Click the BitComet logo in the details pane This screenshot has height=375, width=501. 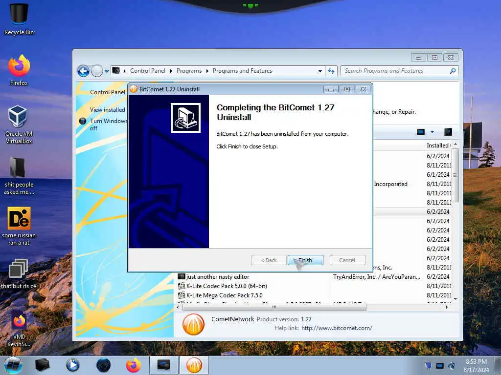coord(193,324)
